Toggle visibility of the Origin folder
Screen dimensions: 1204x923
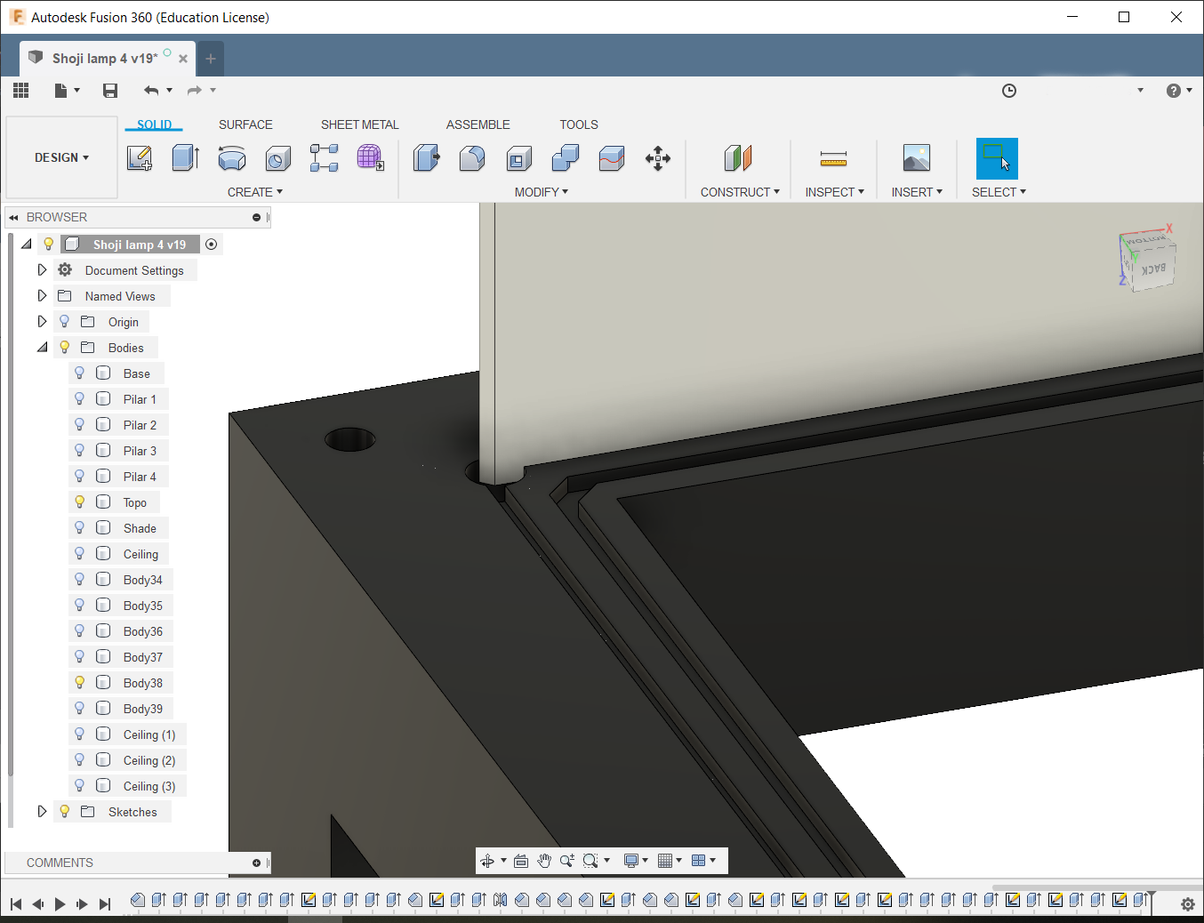(x=65, y=322)
